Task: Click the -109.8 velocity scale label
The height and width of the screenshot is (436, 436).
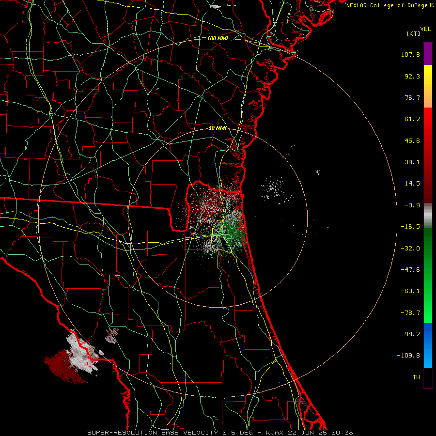Action: tap(409, 356)
